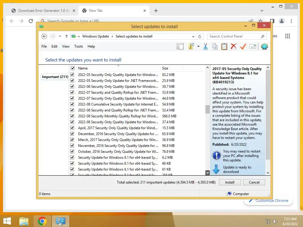Refresh the Control Panel address bar
The image size is (303, 227).
pyautogui.click(x=200, y=36)
